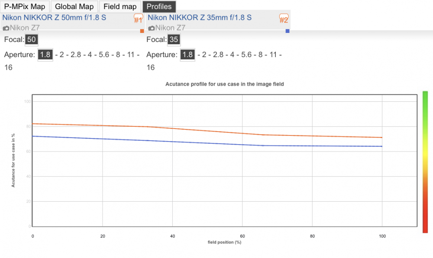Choose aperture 2 for the 35mm lens
Viewport: 433px width, 258px height.
[204, 55]
